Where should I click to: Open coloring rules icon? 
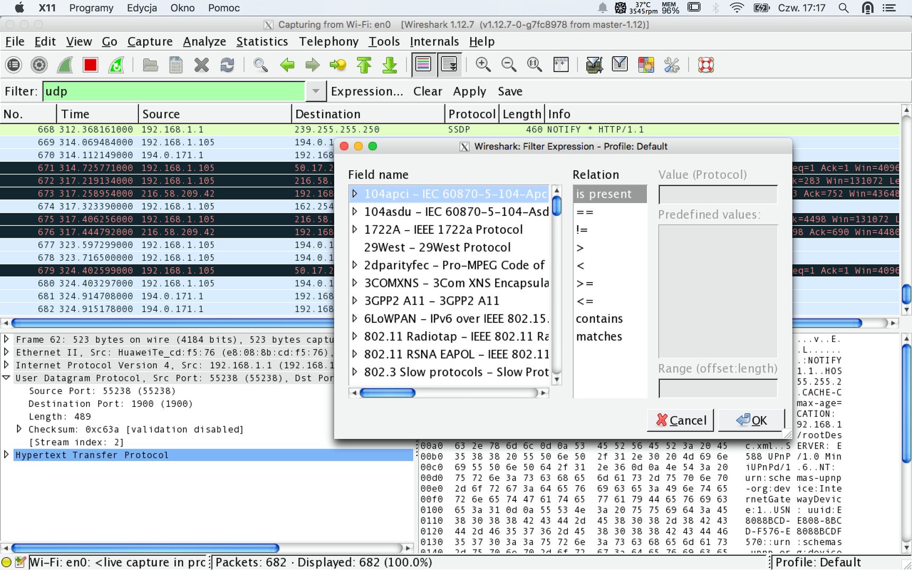tap(645, 65)
